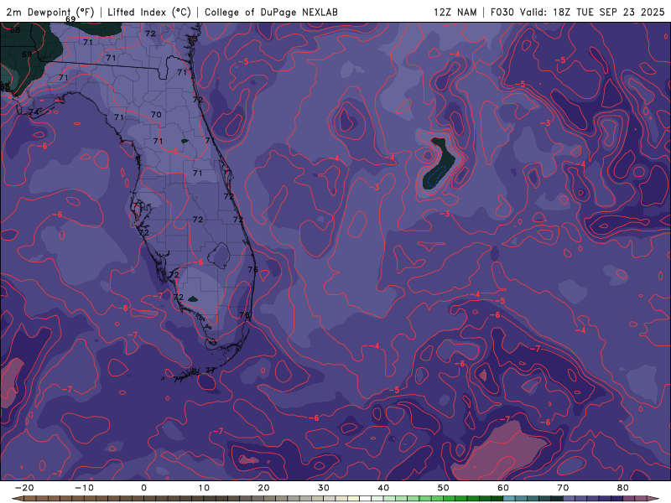Click the colorbar label "20"
The image size is (671, 503).
[263, 488]
